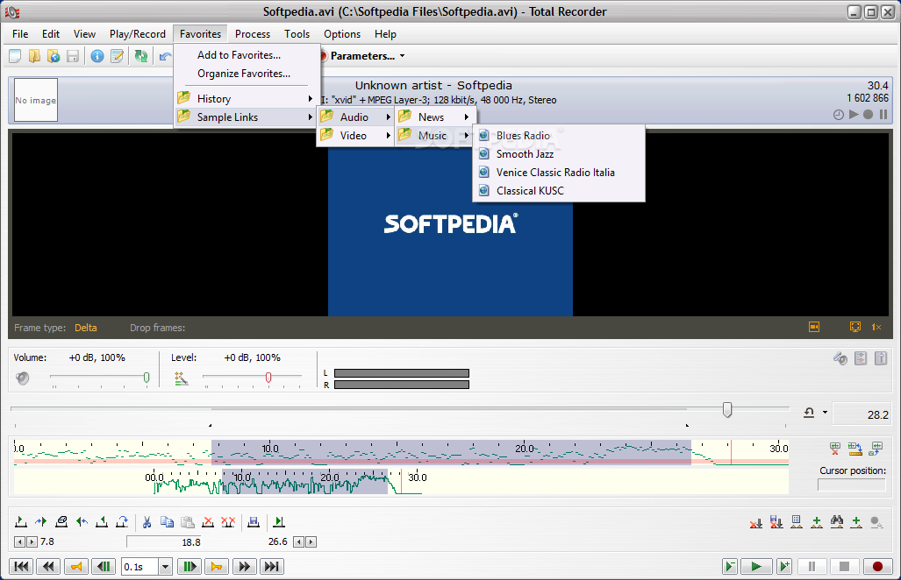Open the Play/Record menu

point(138,34)
